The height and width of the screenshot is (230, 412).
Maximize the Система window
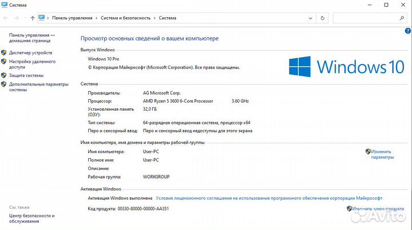tap(386, 5)
